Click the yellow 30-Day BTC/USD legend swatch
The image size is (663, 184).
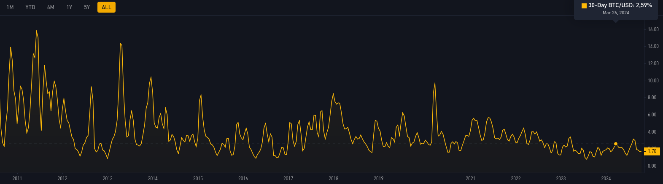[x=584, y=5]
